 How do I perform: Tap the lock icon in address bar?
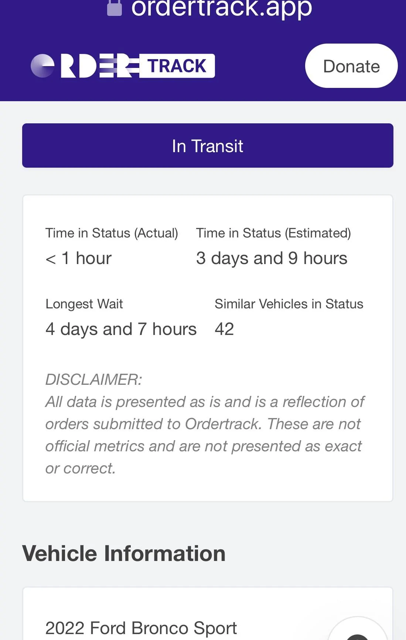click(x=115, y=8)
